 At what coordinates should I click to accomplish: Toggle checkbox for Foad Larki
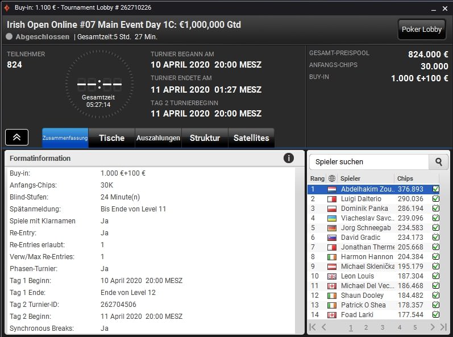point(436,315)
